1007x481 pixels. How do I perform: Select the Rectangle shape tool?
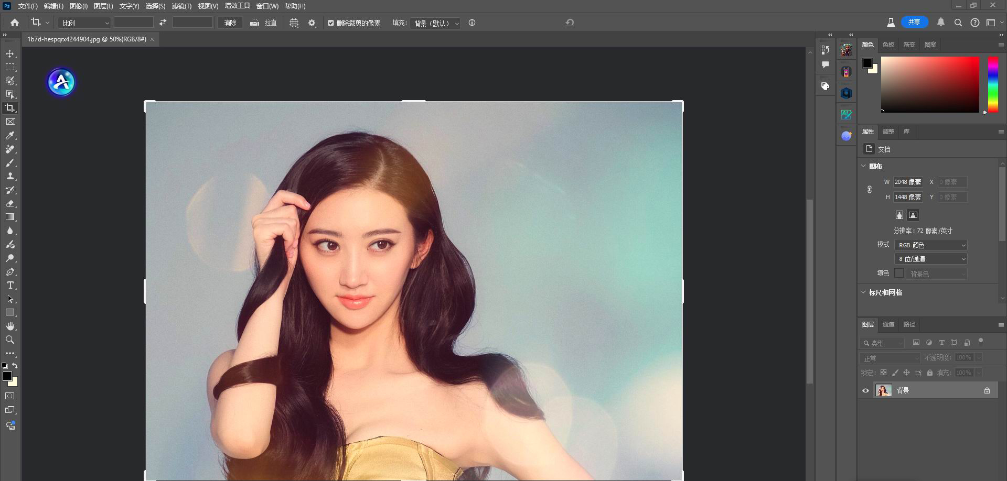(x=10, y=312)
